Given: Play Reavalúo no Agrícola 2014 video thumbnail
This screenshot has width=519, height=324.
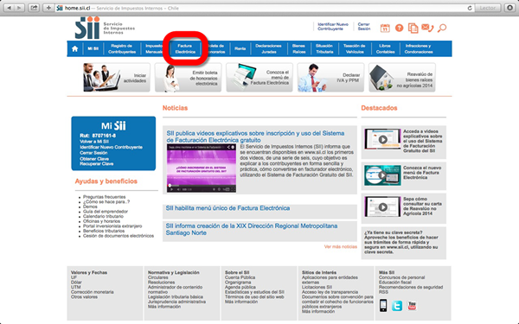Looking at the screenshot, I should (382, 206).
